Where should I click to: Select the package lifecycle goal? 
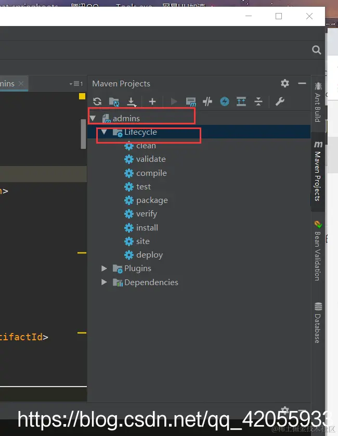tap(152, 200)
